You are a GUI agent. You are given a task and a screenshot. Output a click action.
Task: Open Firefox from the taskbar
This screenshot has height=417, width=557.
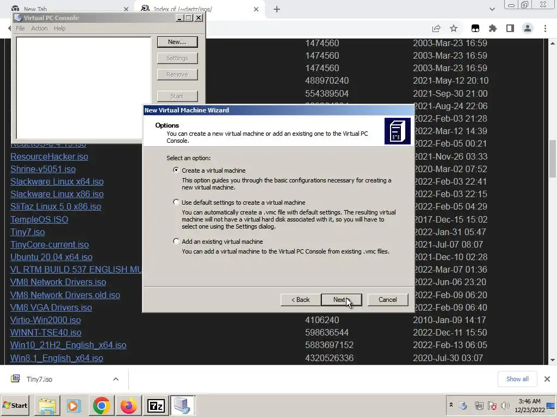[128, 405]
